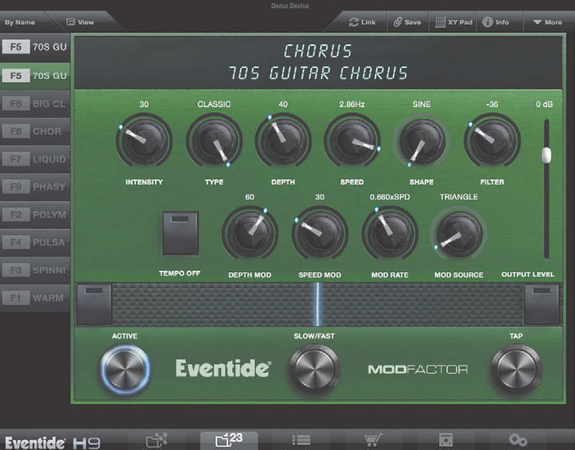
Task: Sort preset list By Name
Action: tap(20, 23)
